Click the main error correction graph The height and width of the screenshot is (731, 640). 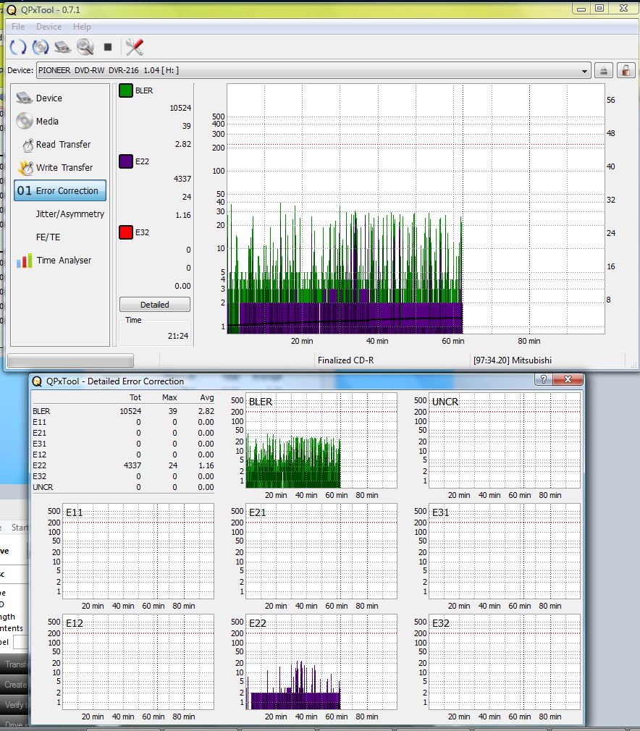tap(416, 209)
